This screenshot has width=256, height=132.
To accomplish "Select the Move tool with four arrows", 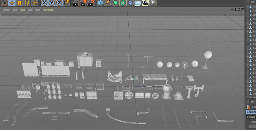I will 12,3.
